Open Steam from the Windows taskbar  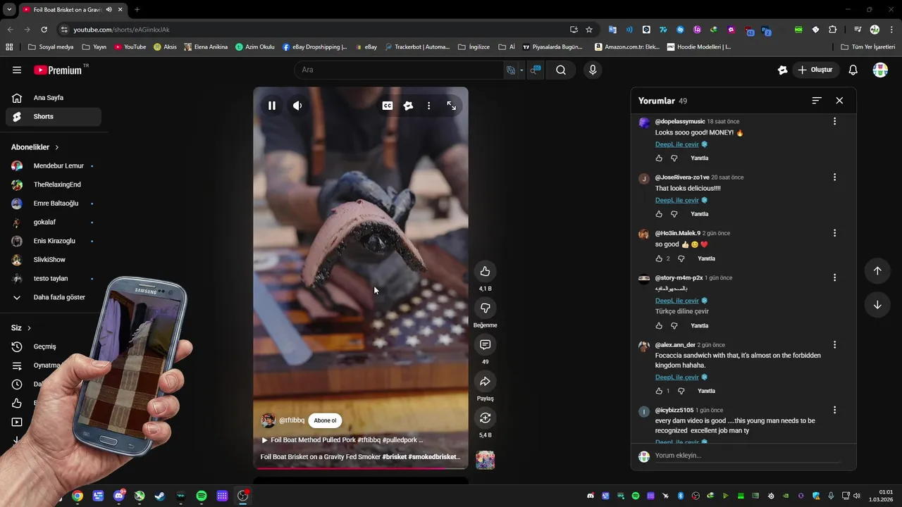160,496
